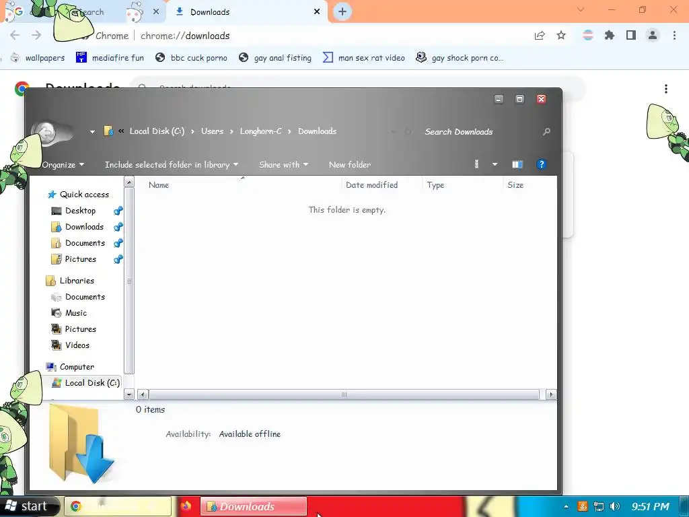
Task: Open Documents under Libraries
Action: point(78,297)
